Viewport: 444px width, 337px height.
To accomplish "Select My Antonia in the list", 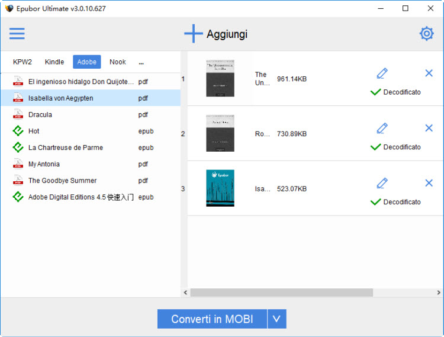I will 91,163.
